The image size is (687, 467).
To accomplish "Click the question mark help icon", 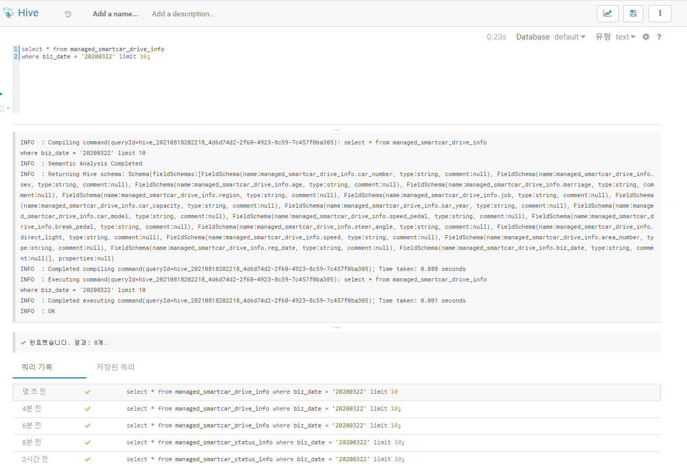I will point(659,37).
